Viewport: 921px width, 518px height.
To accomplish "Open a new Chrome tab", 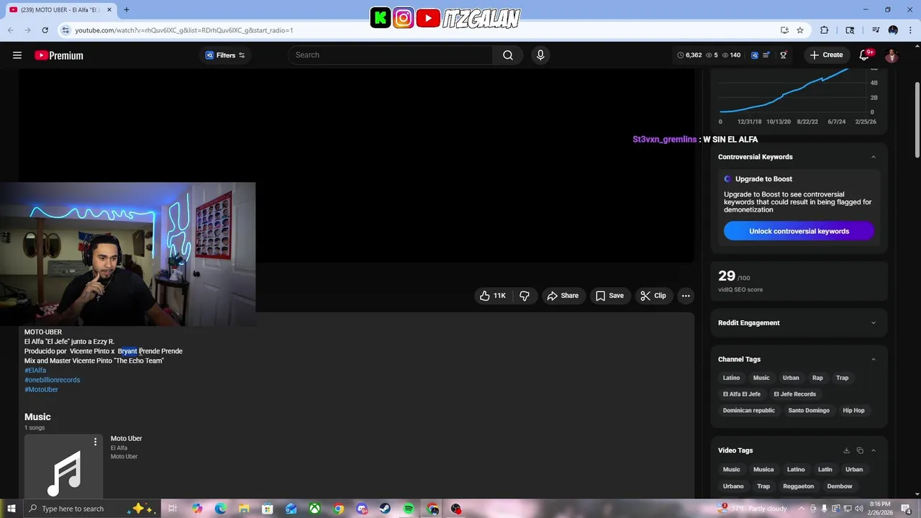I will (x=126, y=10).
